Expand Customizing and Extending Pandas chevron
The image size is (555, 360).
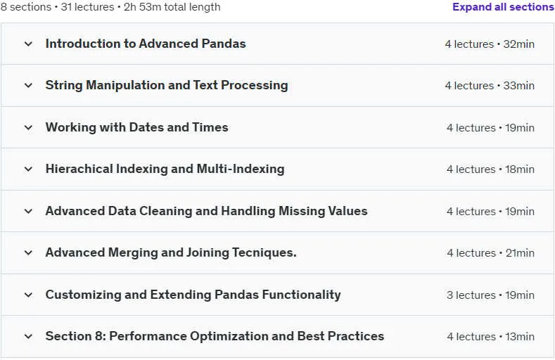(x=28, y=295)
